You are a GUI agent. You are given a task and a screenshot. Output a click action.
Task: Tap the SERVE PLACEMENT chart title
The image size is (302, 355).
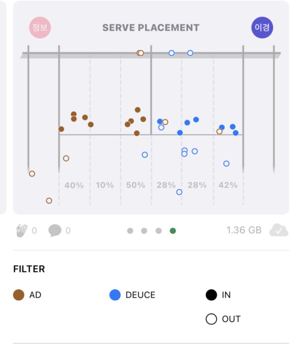tap(151, 27)
